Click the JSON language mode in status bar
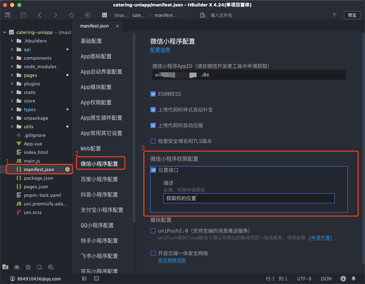 click(326, 279)
